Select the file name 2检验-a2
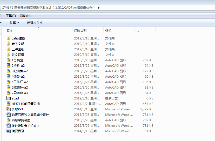Image resolution: width=215 pixels, height=141 pixels. pyautogui.click(x=18, y=65)
